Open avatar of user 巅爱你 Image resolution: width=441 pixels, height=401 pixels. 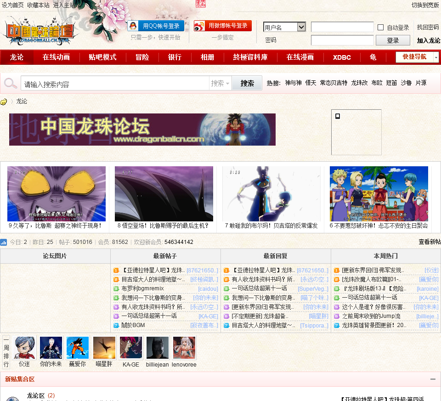[x=78, y=348]
